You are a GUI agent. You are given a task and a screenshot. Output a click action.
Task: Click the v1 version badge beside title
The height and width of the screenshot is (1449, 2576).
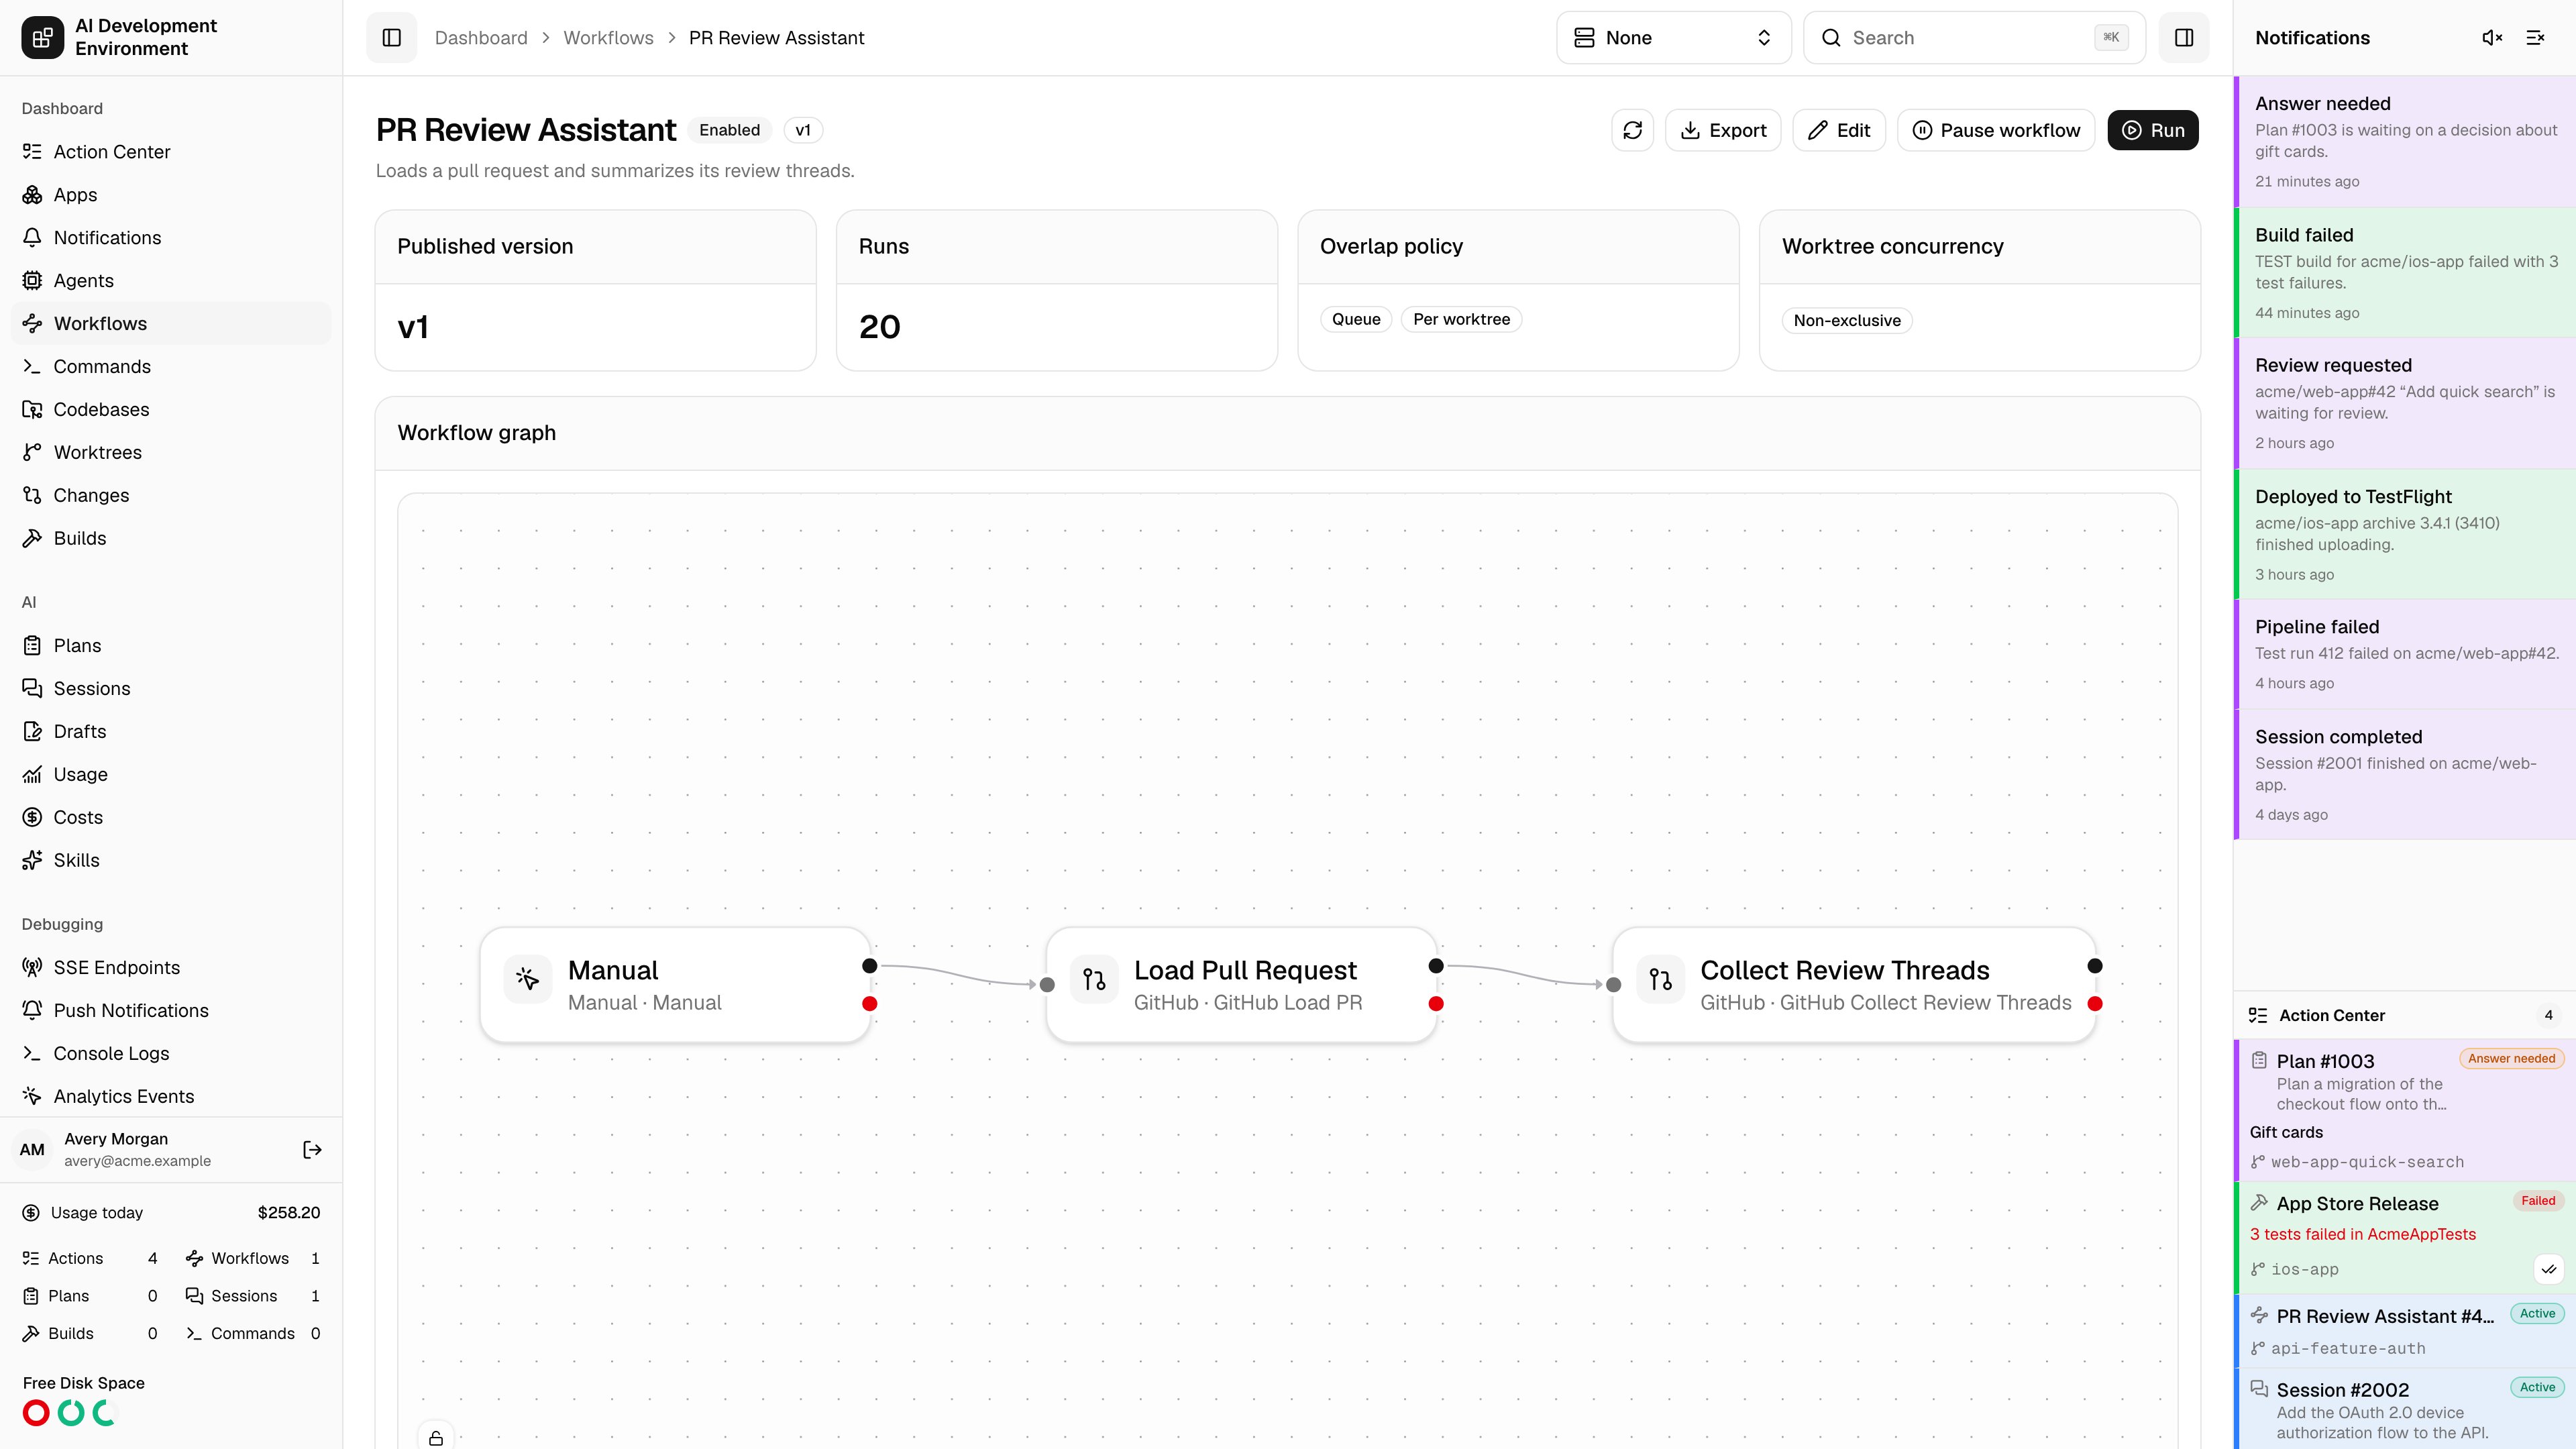(803, 130)
